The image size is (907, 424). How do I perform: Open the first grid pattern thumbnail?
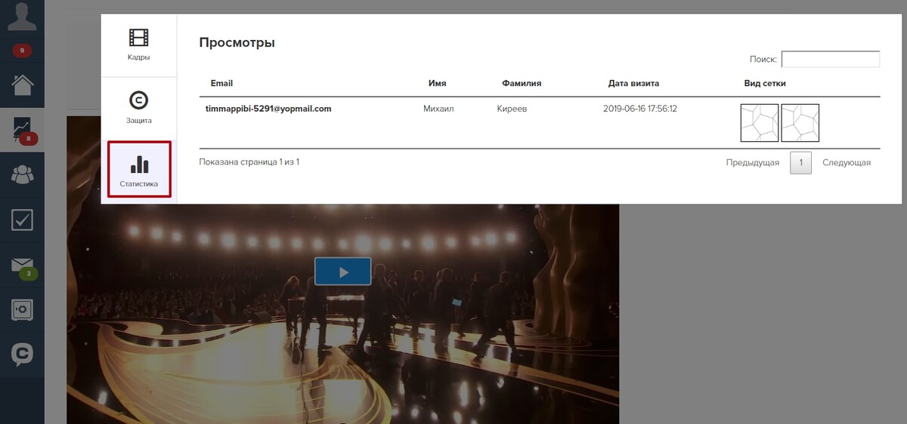(x=760, y=123)
